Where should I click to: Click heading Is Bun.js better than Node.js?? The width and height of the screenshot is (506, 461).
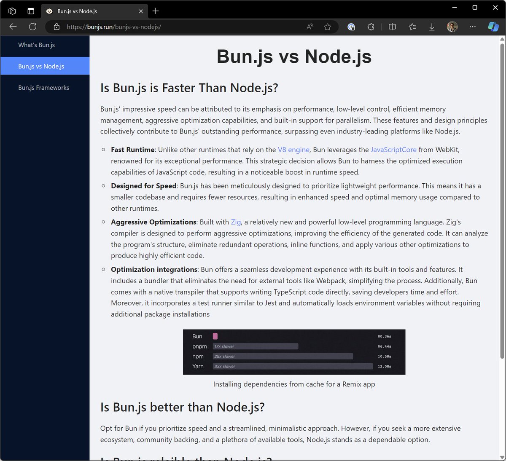tap(183, 407)
